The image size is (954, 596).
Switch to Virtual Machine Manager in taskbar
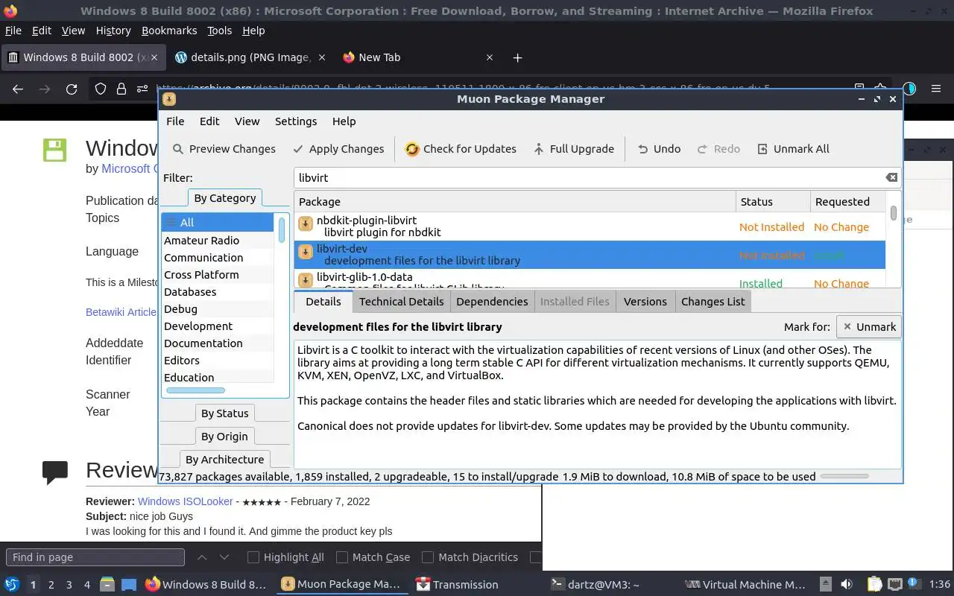(x=745, y=585)
